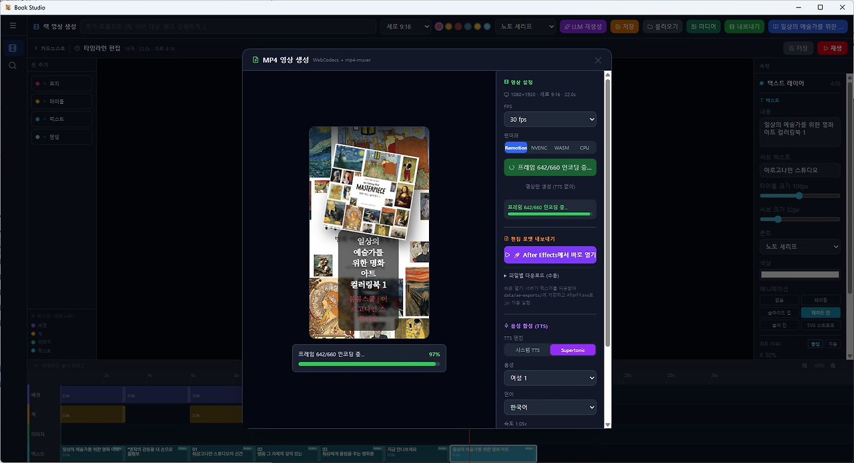This screenshot has height=463, width=854.
Task: Click the 불러오기 button
Action: click(663, 27)
